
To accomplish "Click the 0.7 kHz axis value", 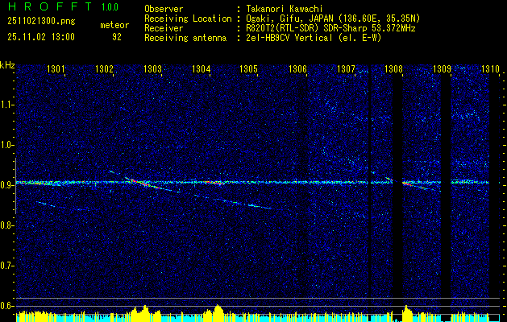I will [x=7, y=266].
